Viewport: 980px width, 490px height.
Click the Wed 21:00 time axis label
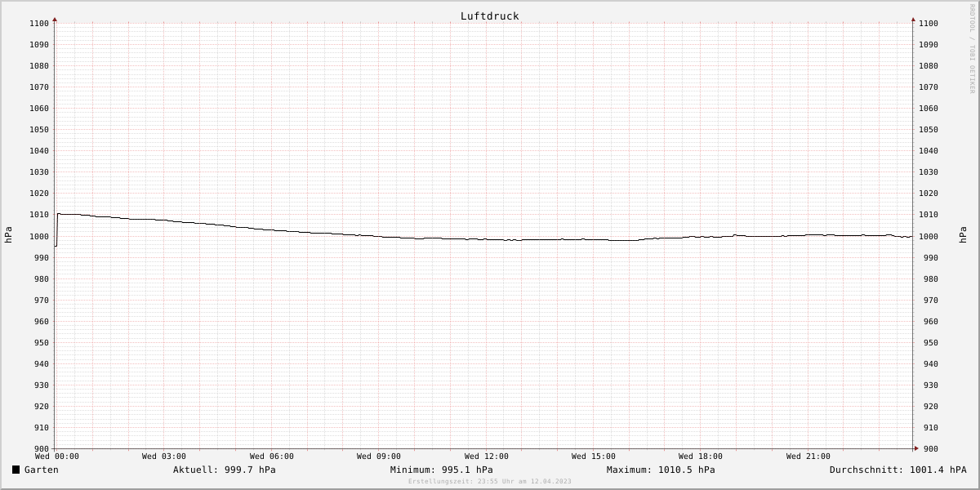[808, 457]
